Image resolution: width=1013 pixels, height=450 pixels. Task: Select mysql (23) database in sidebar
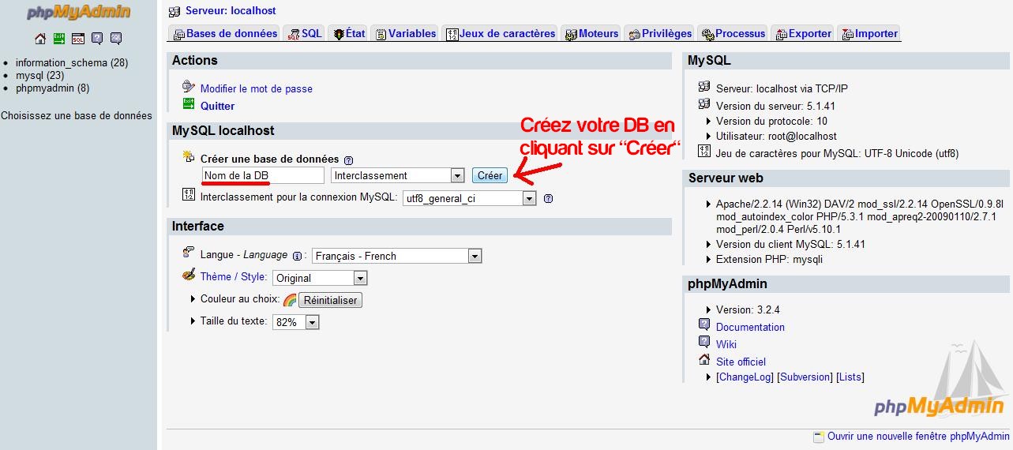point(39,75)
